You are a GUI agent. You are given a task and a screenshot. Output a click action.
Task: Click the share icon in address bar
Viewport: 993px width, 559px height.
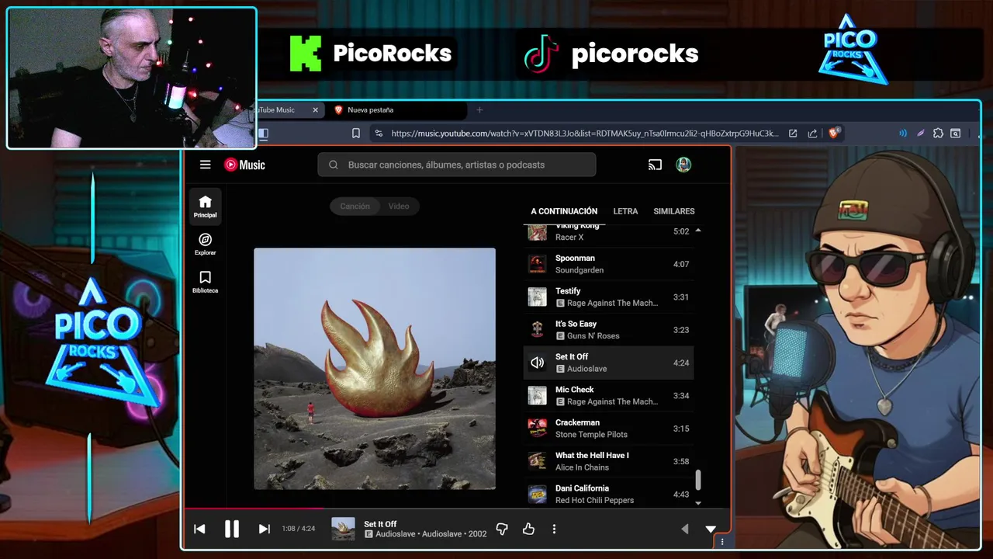[x=812, y=134]
